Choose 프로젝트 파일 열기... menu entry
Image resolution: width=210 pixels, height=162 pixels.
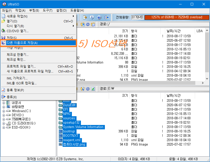click(x=38, y=66)
